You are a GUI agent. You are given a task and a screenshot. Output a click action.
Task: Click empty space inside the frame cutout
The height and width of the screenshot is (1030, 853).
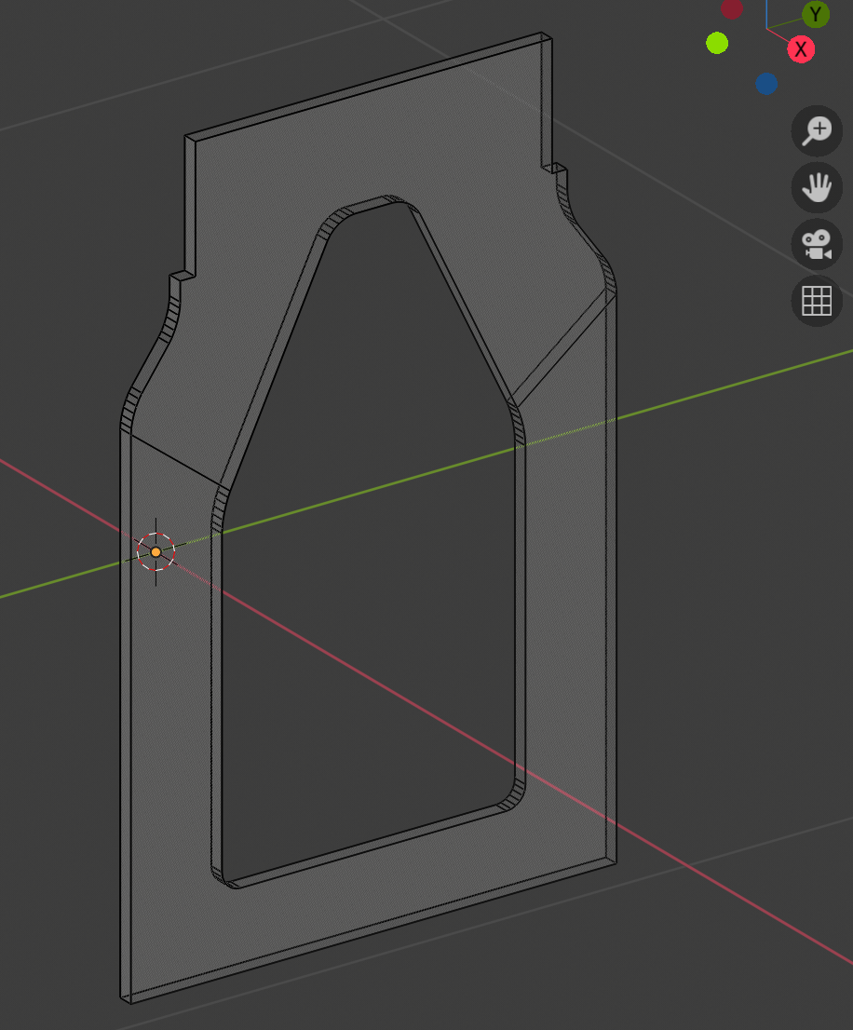tap(372, 605)
